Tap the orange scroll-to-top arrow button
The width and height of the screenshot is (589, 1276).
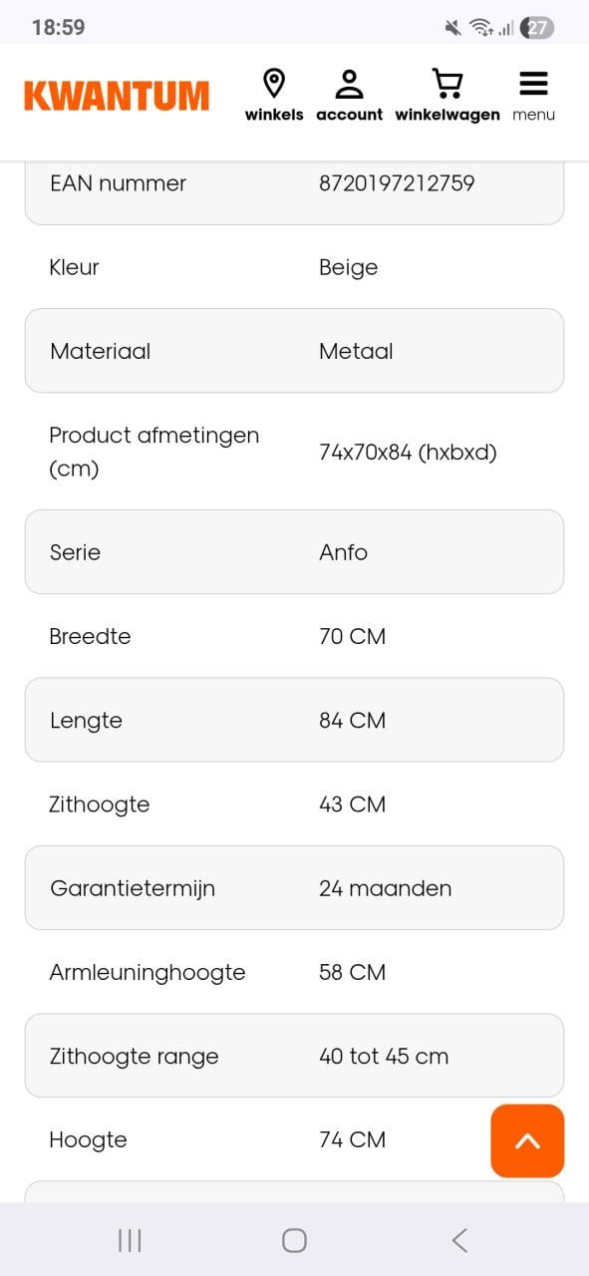tap(527, 1140)
